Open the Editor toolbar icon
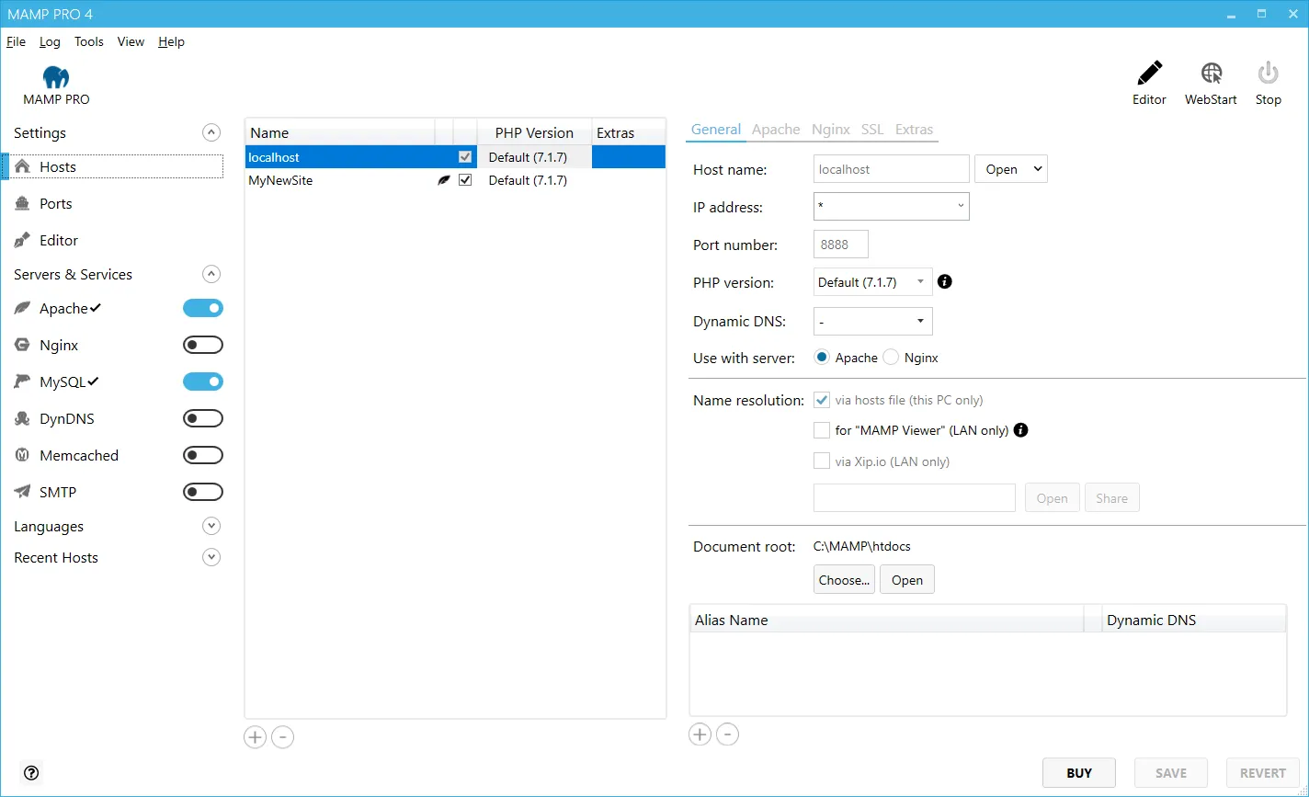 point(1149,74)
